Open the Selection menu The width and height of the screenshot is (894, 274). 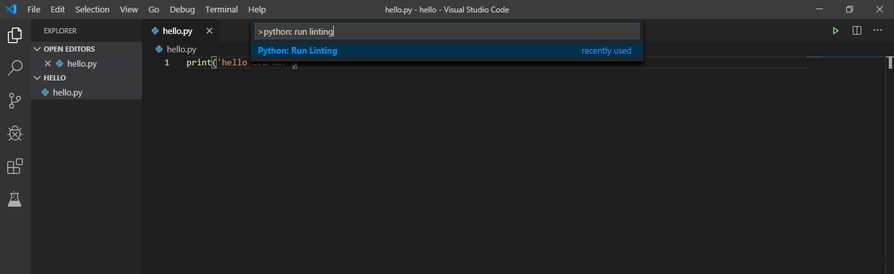click(x=92, y=10)
